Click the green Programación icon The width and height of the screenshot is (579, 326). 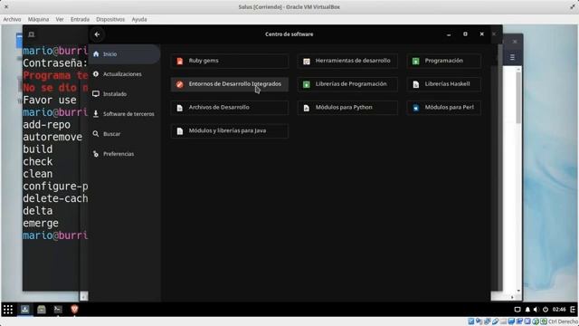416,61
